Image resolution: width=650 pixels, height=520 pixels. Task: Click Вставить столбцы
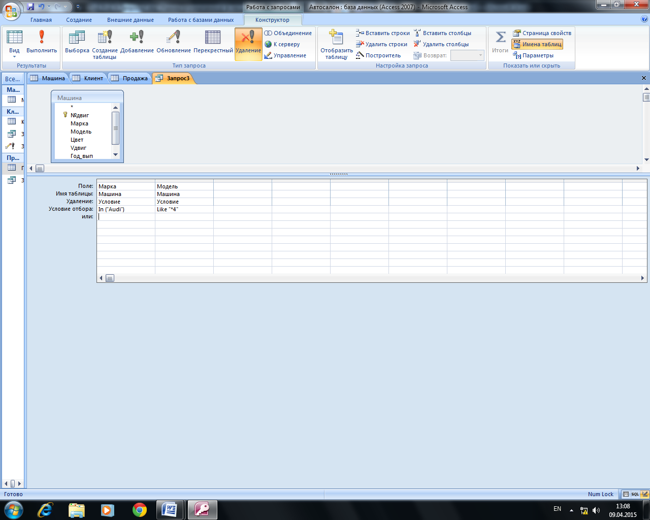tap(442, 33)
